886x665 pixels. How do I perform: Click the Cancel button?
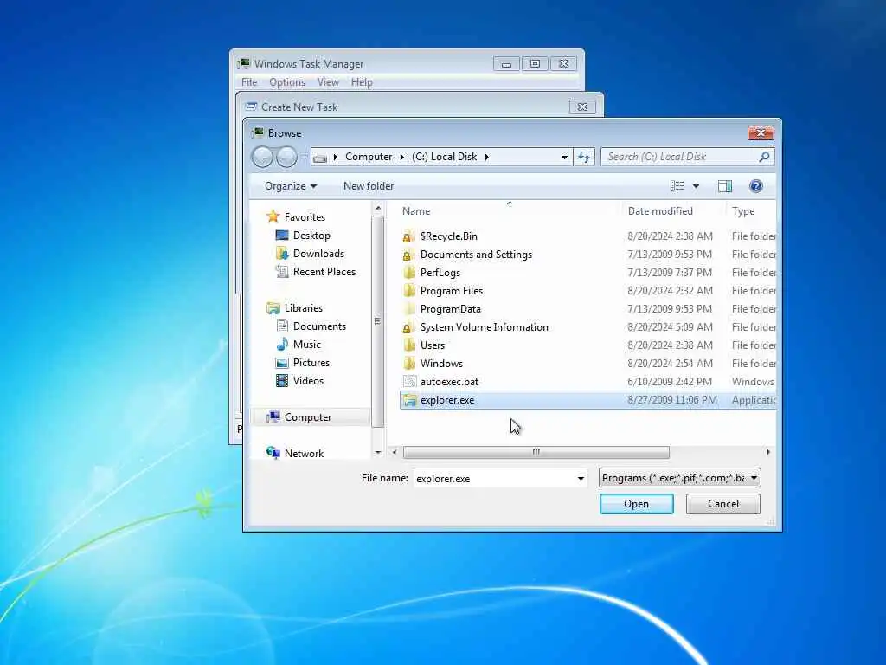coord(722,504)
